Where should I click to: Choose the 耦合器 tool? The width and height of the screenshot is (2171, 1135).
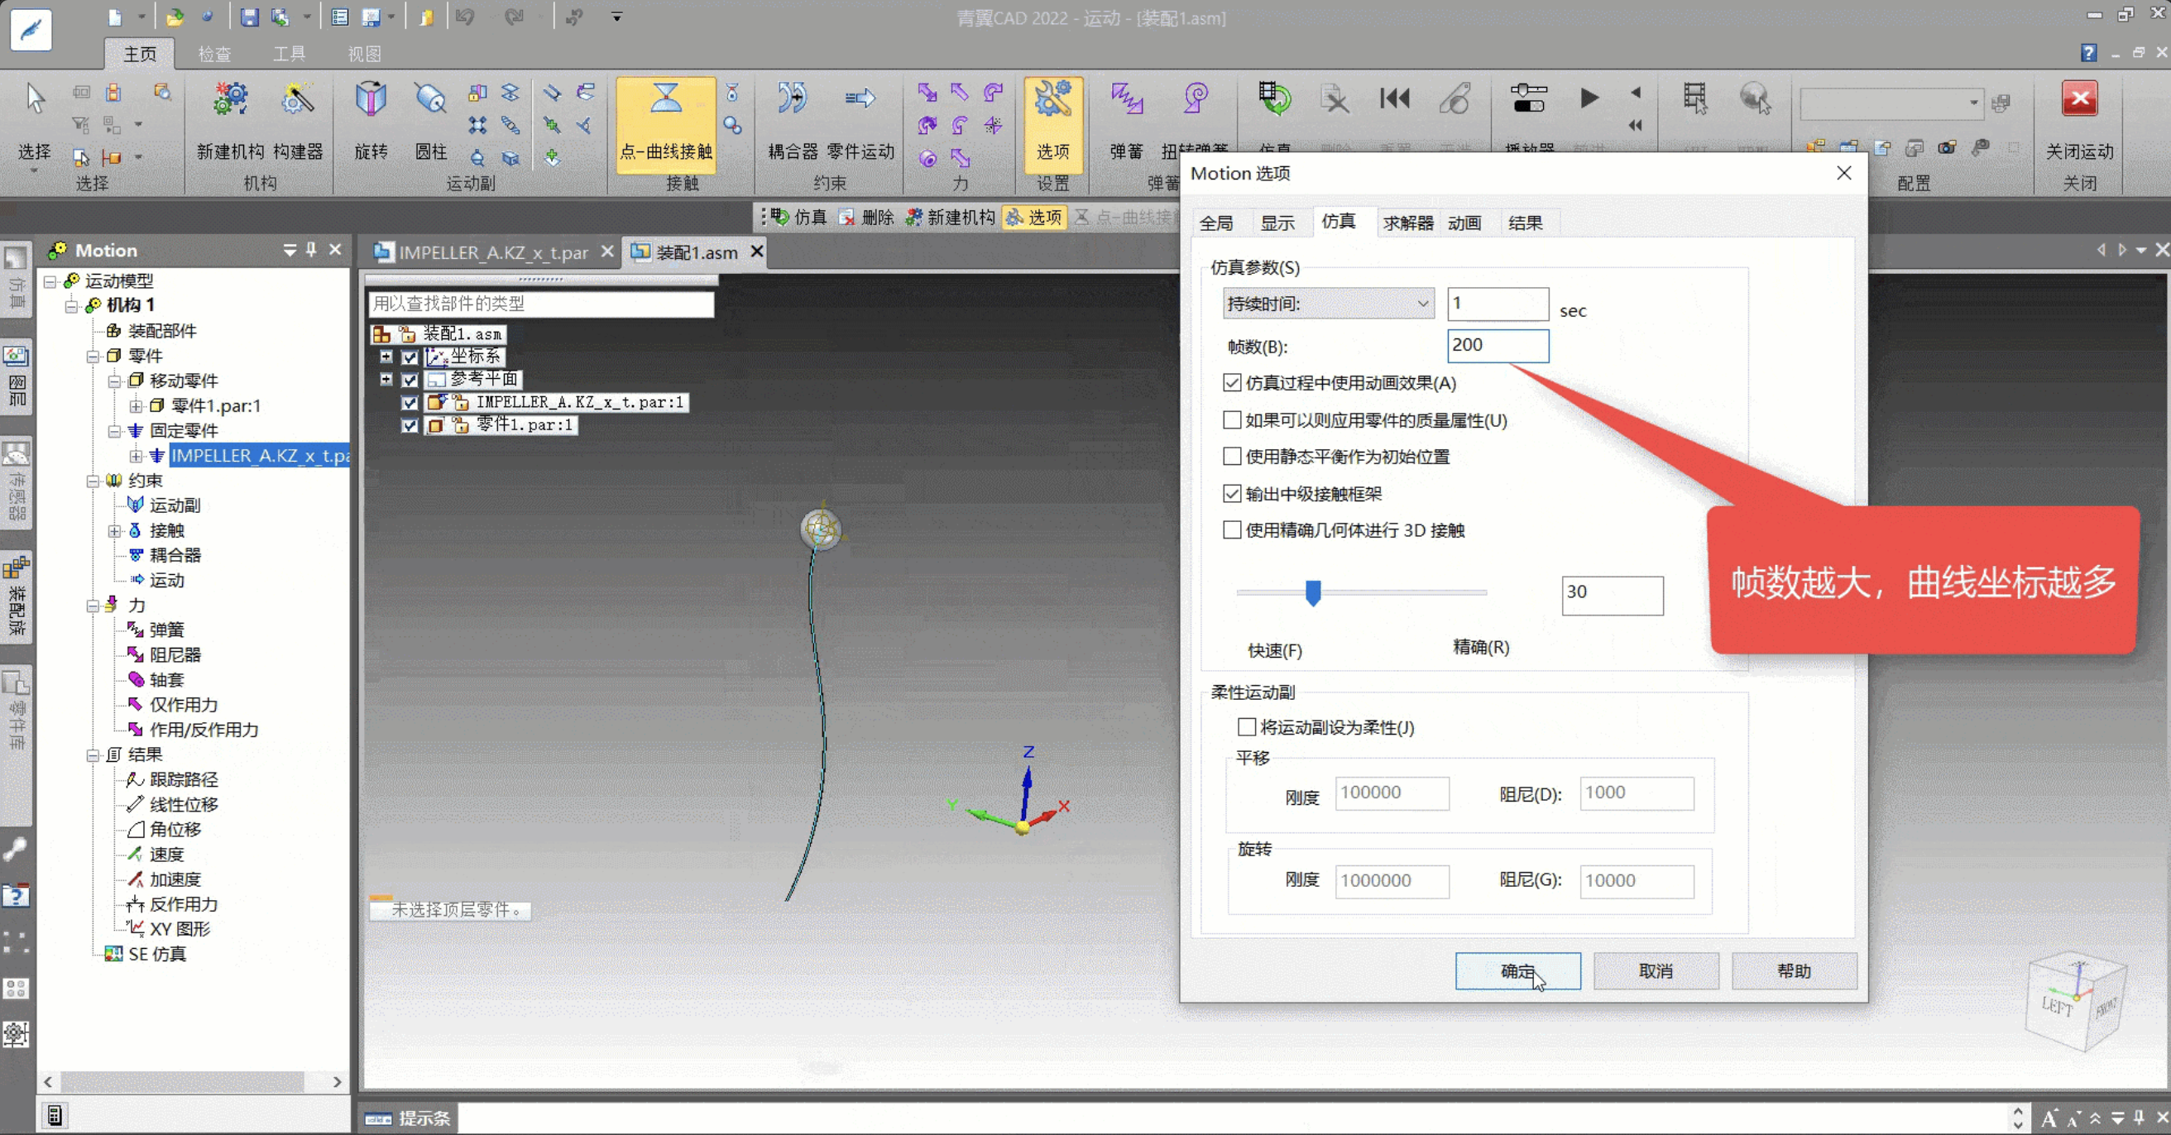[x=793, y=99]
